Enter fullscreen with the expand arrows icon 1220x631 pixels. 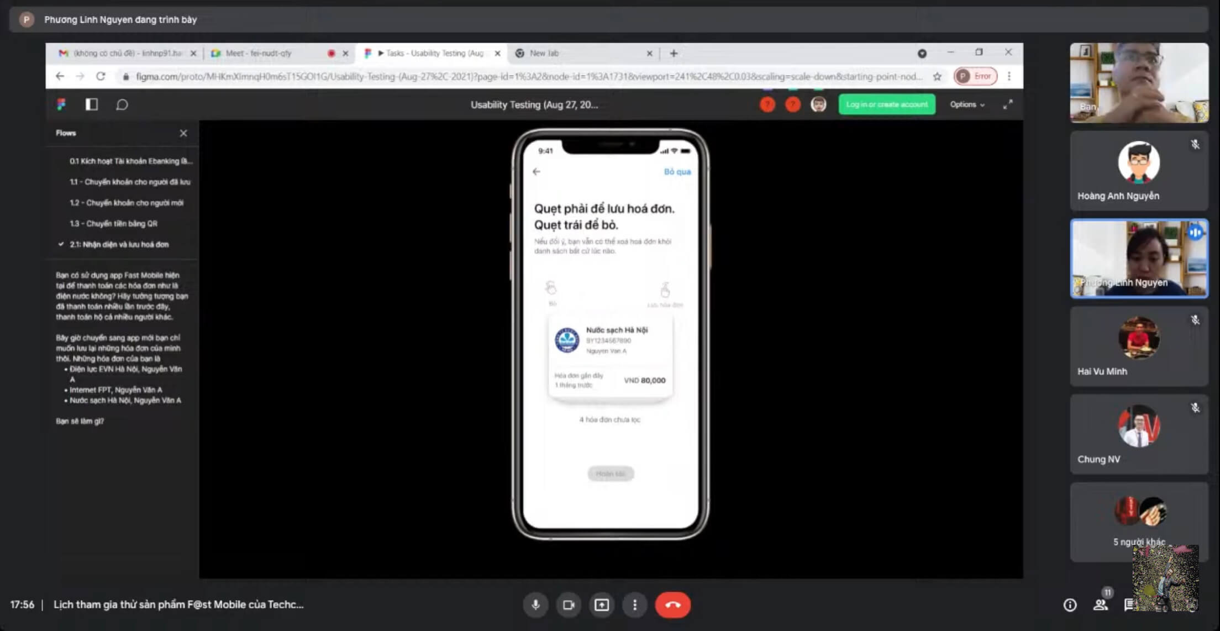[1008, 104]
